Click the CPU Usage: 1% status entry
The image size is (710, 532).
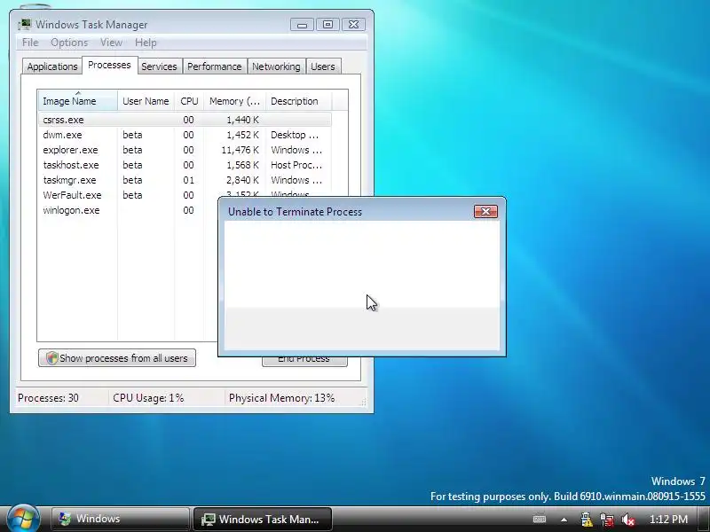[148, 398]
